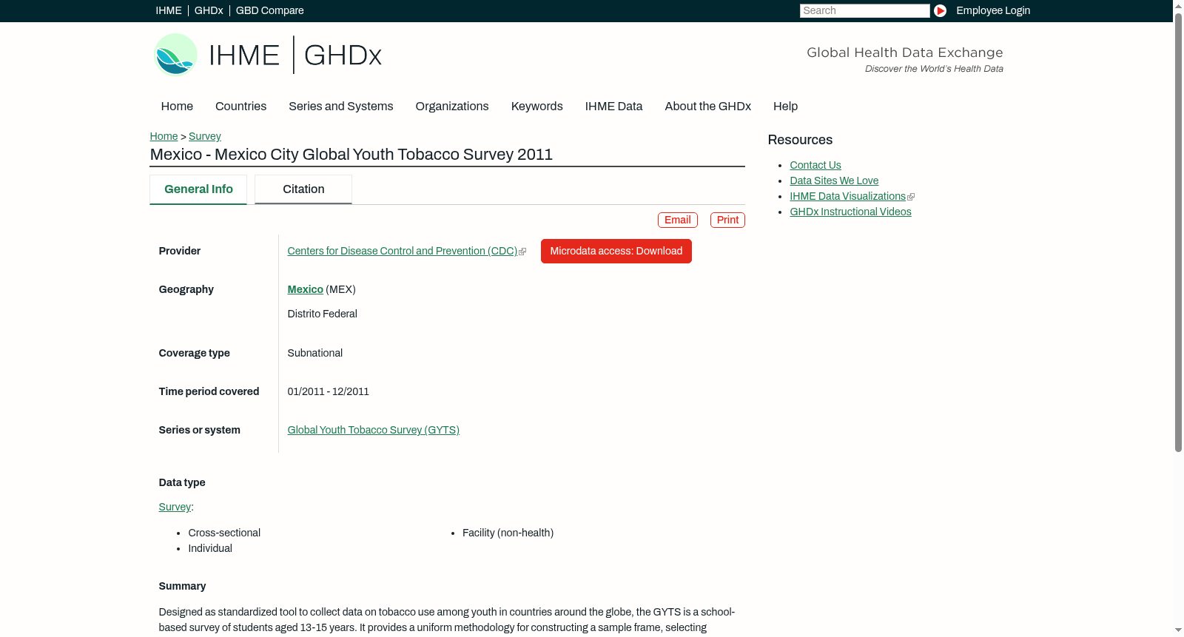Click the 'Series or system' label
This screenshot has height=637, width=1184.
pos(200,431)
